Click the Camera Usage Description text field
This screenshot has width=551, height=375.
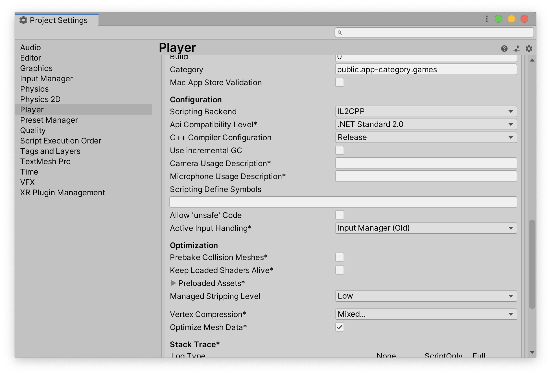tap(426, 163)
